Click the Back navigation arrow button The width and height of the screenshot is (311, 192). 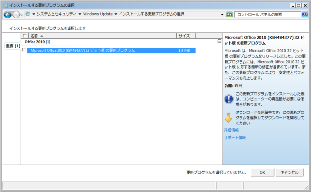8,15
